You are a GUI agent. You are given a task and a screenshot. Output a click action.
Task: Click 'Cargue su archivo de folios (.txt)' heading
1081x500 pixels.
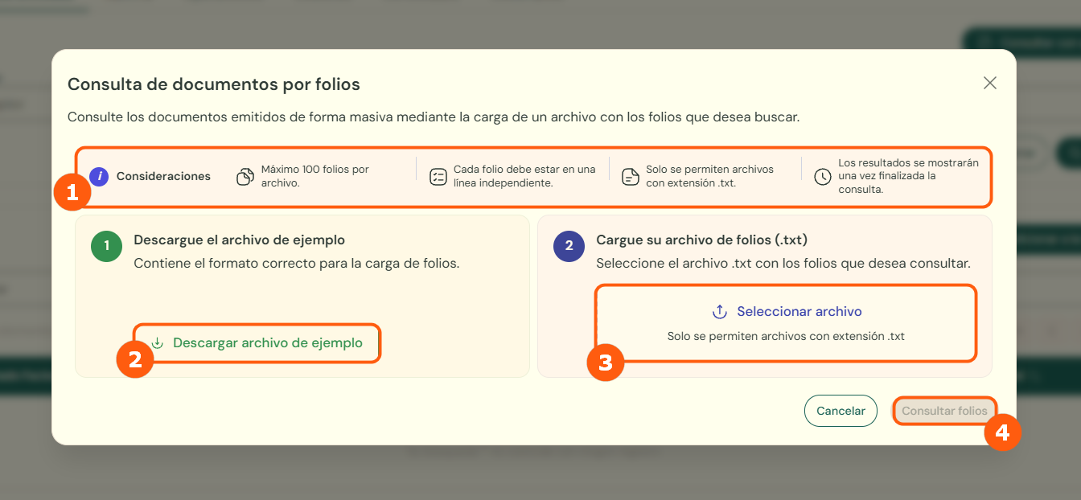click(701, 240)
